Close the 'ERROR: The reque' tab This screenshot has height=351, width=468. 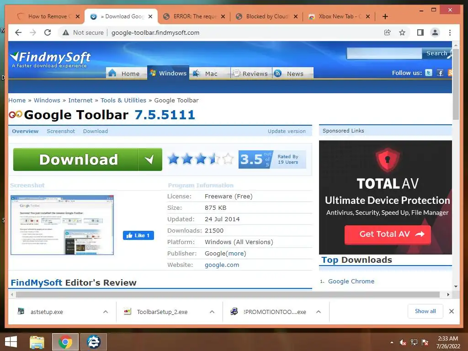pyautogui.click(x=223, y=16)
